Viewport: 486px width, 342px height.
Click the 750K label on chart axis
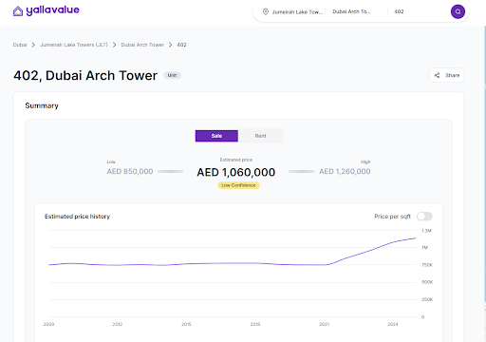coord(427,265)
